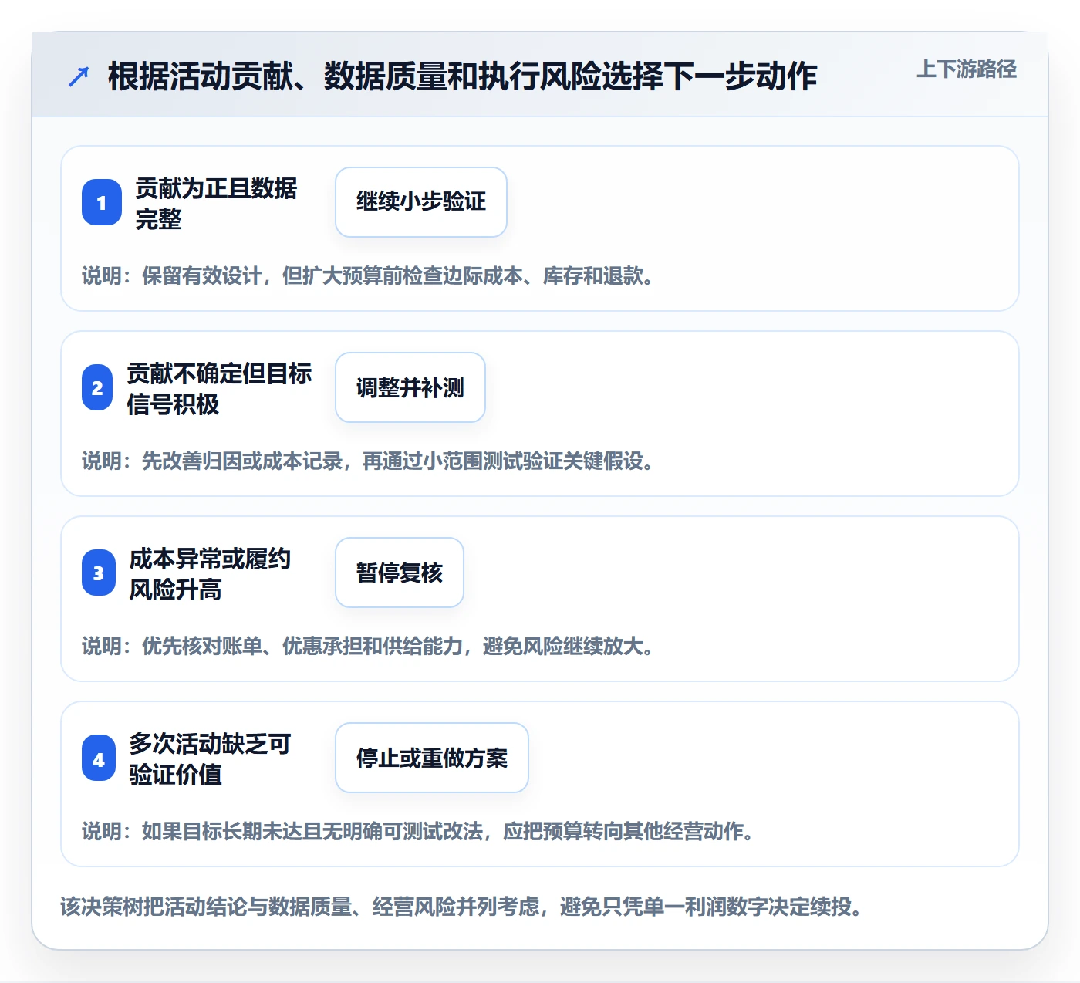This screenshot has height=983, width=1080.
Task: Click the note starting 说明：保留有效设计
Action: click(x=369, y=276)
